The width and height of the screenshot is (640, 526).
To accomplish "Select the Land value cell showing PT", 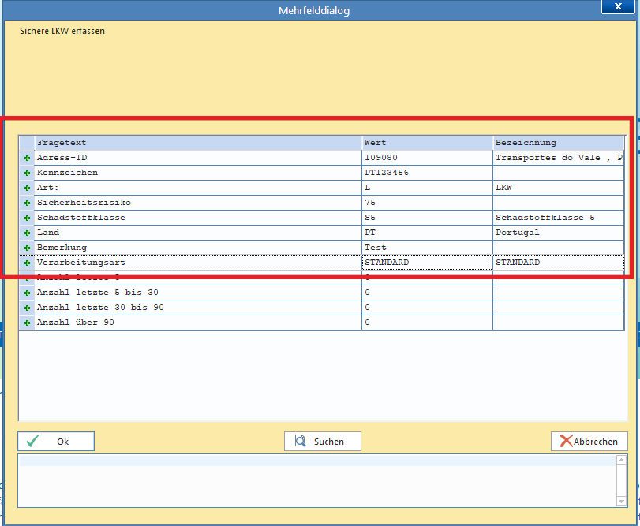I will 428,233.
